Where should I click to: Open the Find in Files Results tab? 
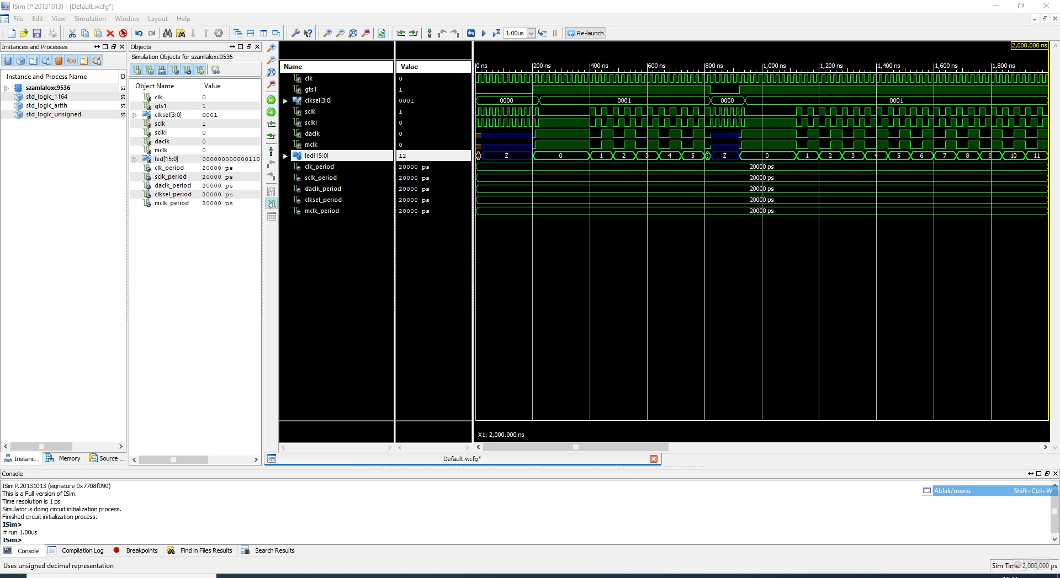(x=200, y=550)
